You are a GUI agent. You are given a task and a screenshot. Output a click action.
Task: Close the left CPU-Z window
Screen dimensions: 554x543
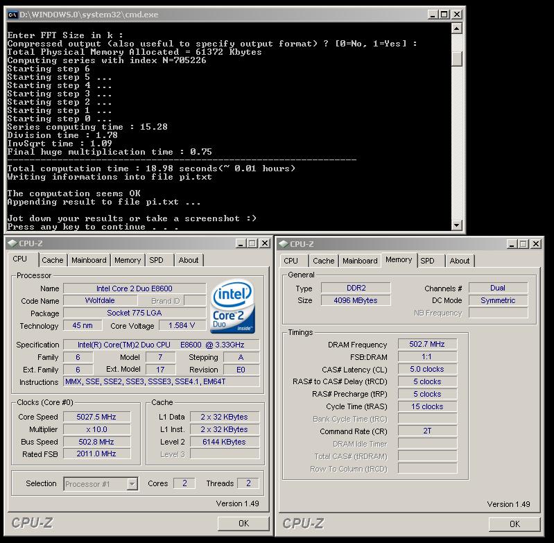tap(265, 243)
